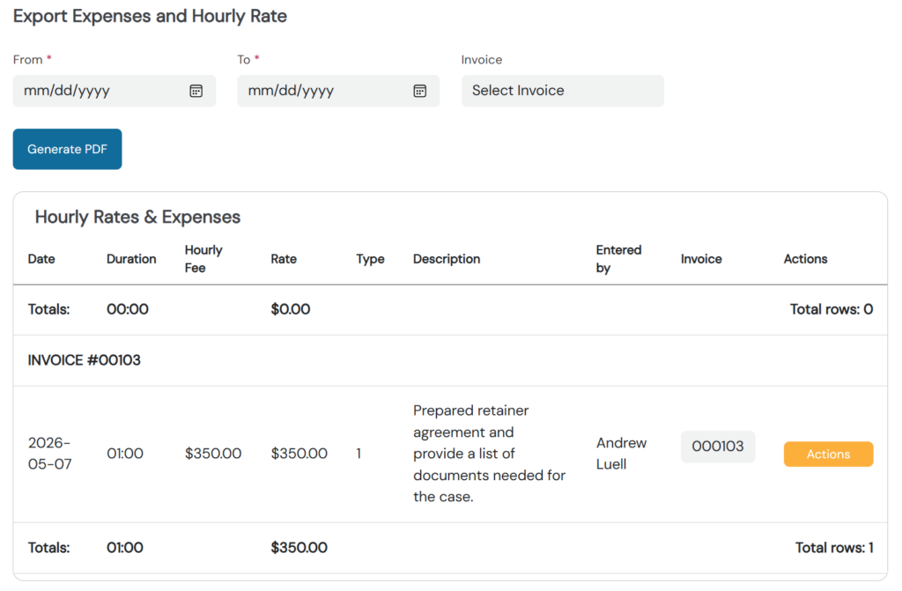Click the From date input field
902x591 pixels.
click(114, 91)
